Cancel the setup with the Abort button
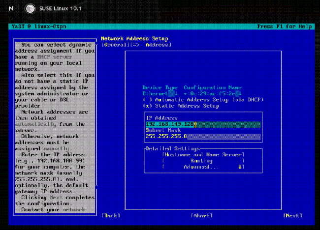Screen dimensions: 320x230 coord(202,216)
